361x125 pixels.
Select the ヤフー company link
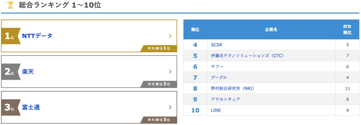pyautogui.click(x=217, y=66)
